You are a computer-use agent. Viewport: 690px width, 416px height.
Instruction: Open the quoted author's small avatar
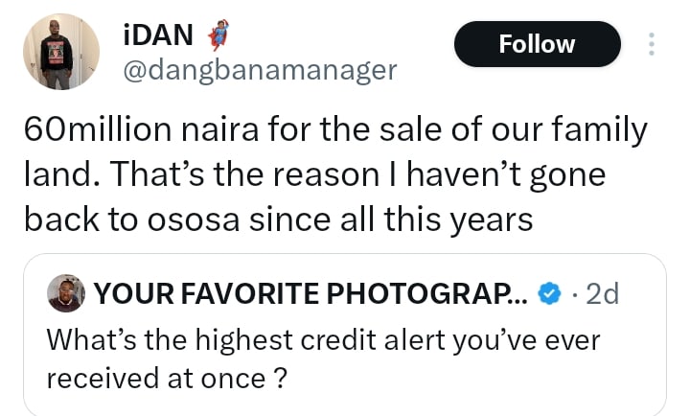[66, 293]
